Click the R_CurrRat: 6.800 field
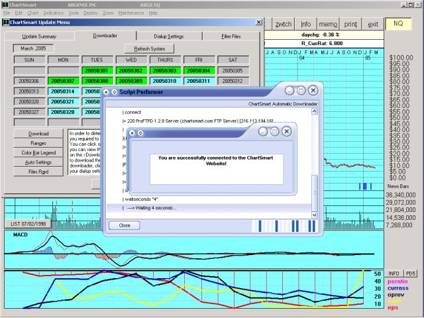 click(x=324, y=43)
